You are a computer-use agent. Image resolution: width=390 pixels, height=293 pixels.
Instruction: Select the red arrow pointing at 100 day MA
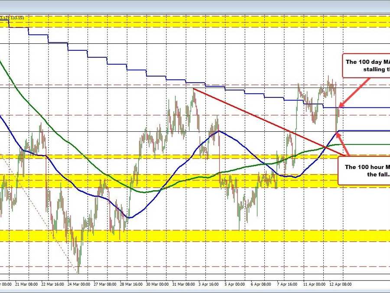click(x=355, y=91)
